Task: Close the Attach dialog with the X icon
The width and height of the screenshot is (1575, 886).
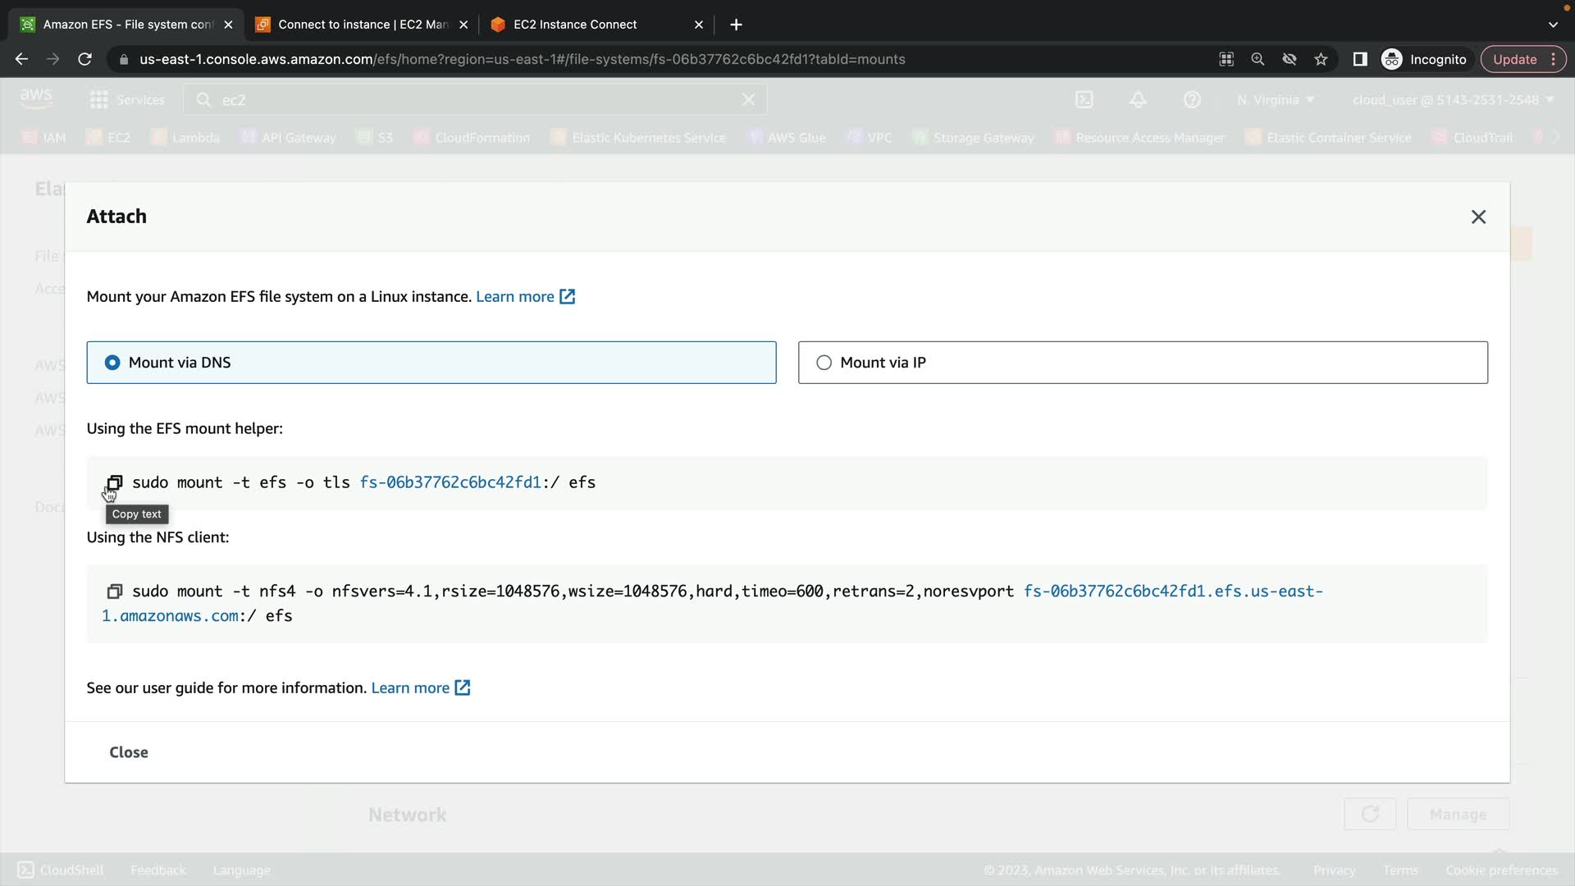Action: (1478, 217)
